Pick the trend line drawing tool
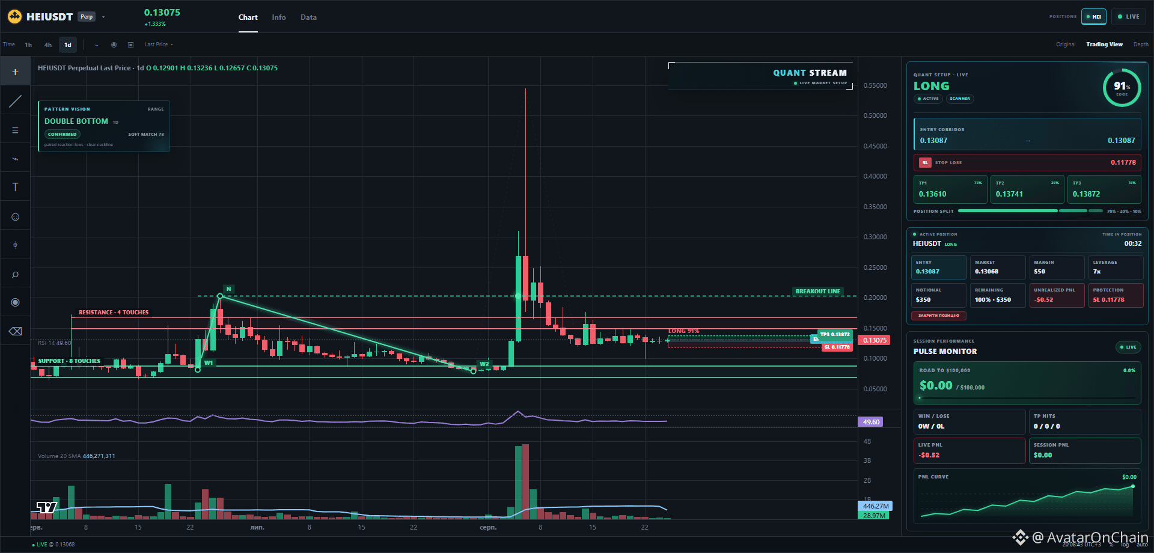The image size is (1154, 553). pyautogui.click(x=15, y=101)
